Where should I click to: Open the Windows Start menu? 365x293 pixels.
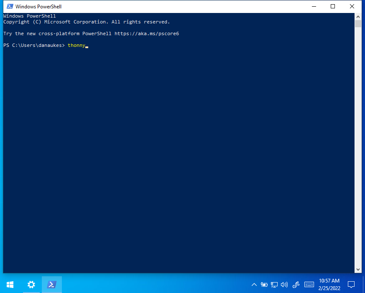pos(10,285)
